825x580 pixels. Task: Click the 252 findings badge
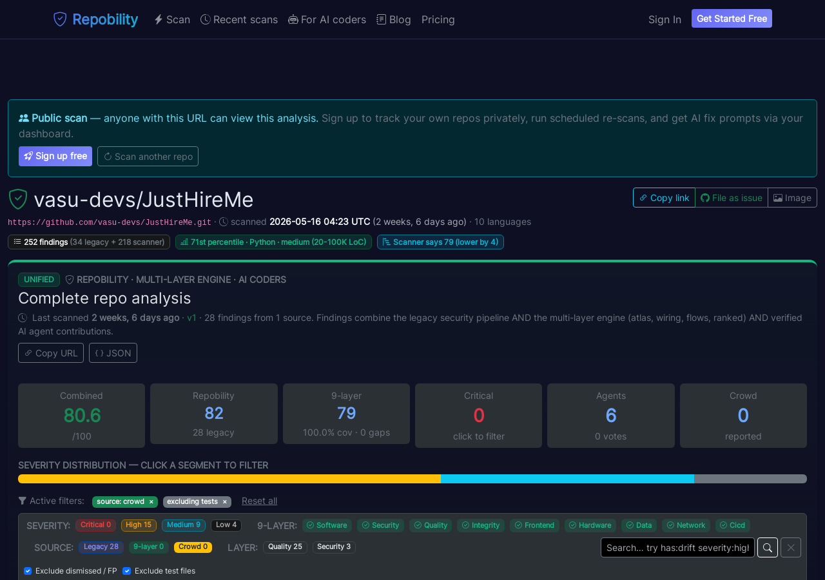[89, 242]
